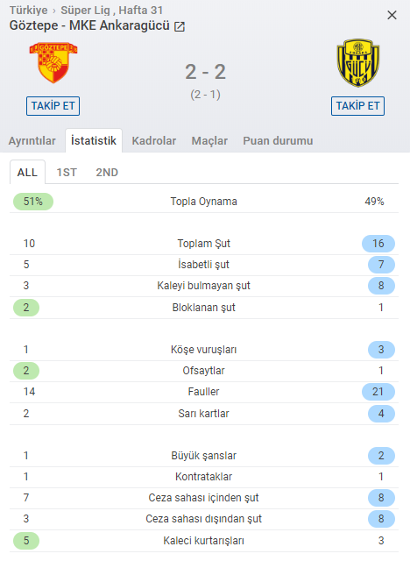This screenshot has height=561, width=410.
Task: Click the Türkiye breadcrumb link
Action: (x=28, y=11)
